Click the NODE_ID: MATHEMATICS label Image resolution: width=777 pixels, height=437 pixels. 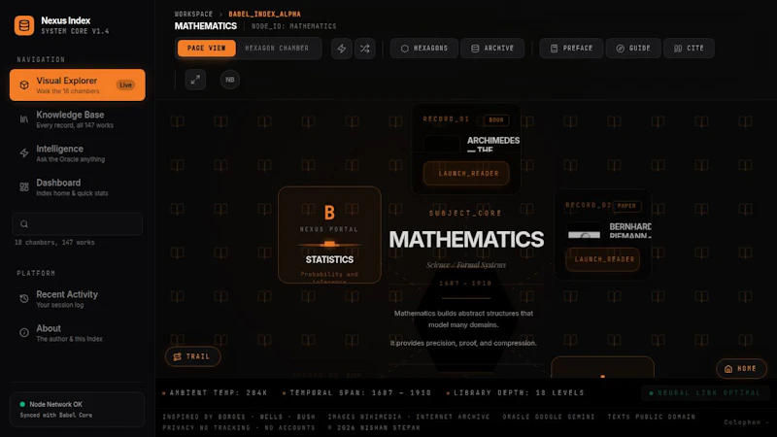[x=294, y=26]
